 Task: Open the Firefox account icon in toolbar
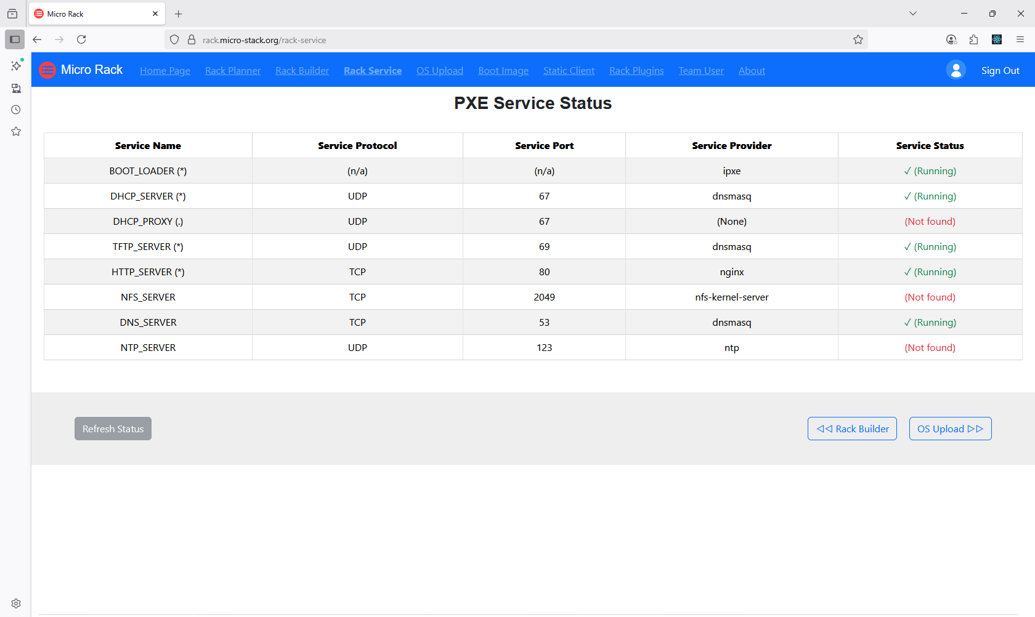coord(951,39)
